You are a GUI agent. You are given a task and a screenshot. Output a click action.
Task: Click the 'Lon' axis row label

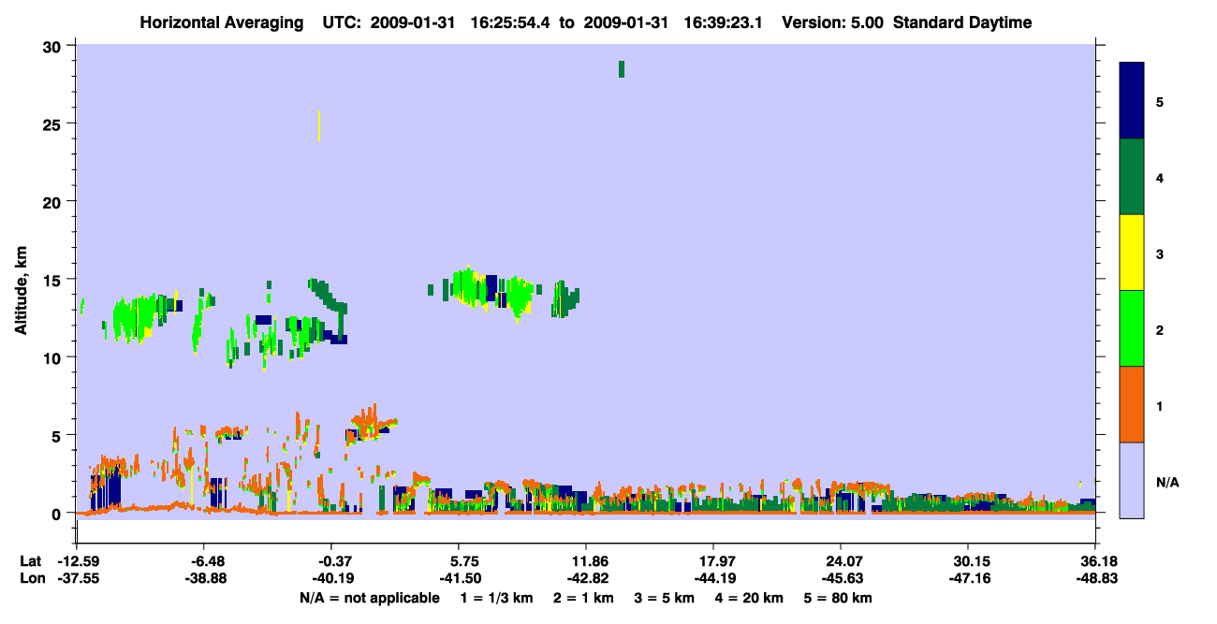point(31,579)
